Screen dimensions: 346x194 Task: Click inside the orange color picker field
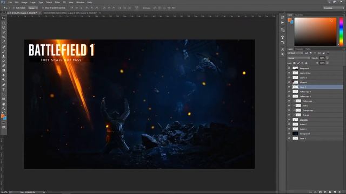[315, 32]
